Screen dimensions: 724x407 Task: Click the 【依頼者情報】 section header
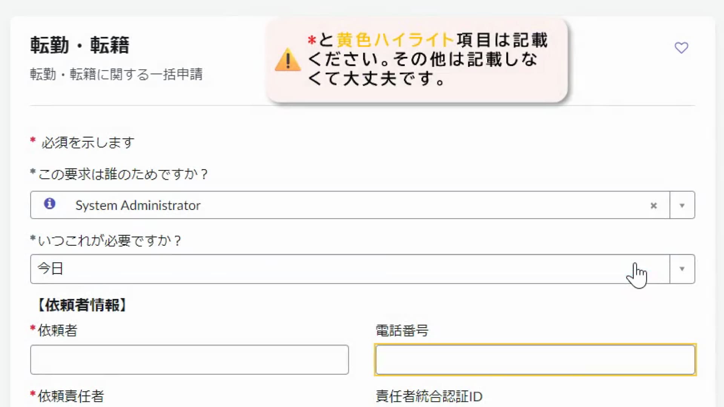(82, 305)
